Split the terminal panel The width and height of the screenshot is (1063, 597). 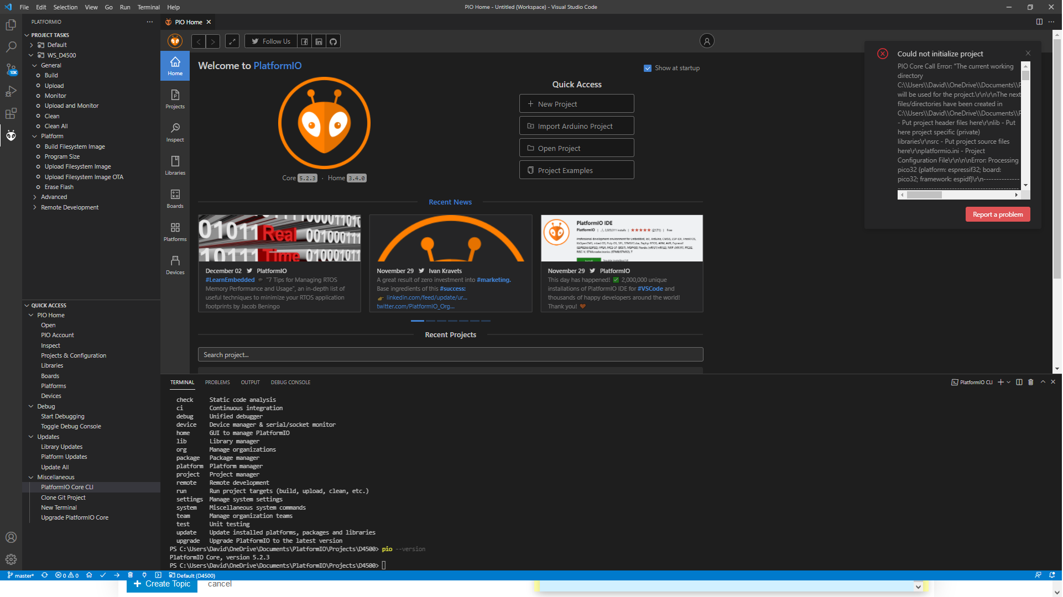(x=1020, y=383)
